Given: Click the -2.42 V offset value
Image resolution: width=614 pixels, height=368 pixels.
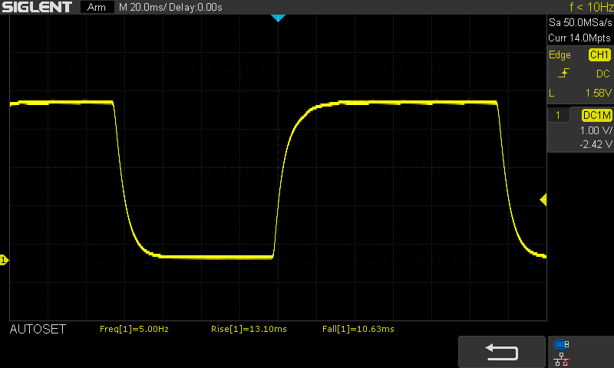Looking at the screenshot, I should tap(596, 144).
